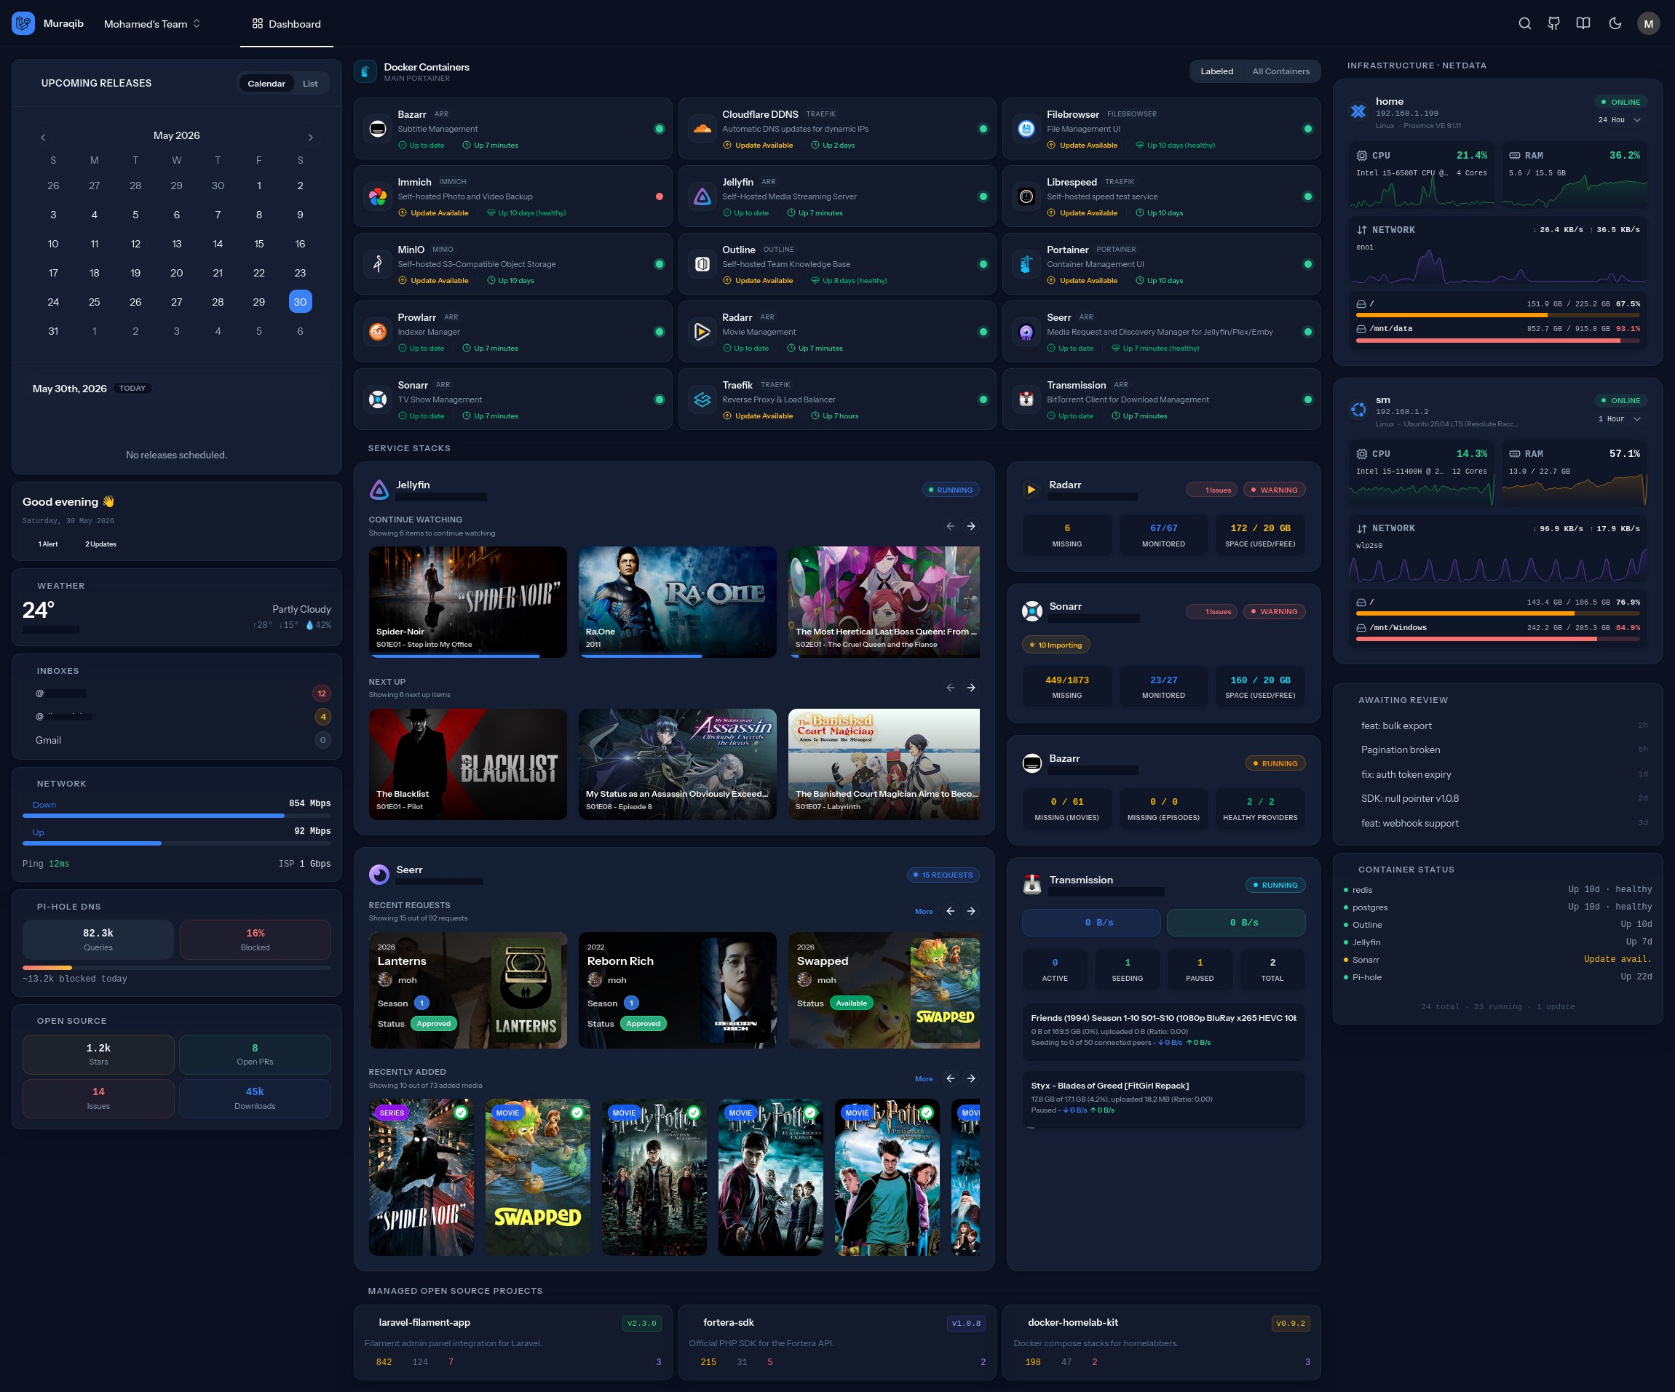Open 2 Updates in greeting card
Viewport: 1675px width, 1392px height.
point(100,544)
